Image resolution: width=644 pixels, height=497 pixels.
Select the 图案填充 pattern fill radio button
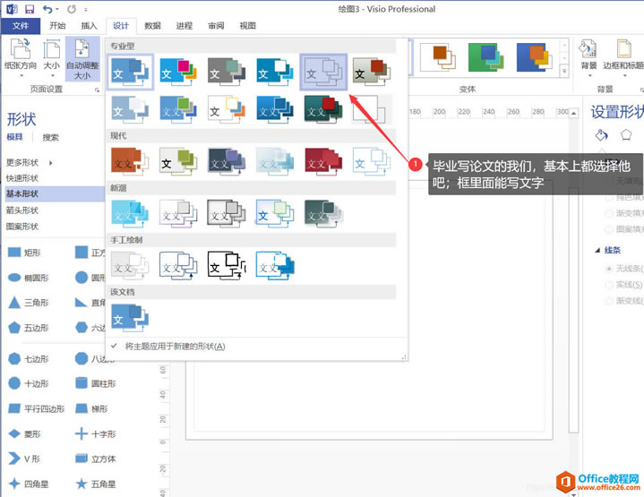click(x=609, y=229)
